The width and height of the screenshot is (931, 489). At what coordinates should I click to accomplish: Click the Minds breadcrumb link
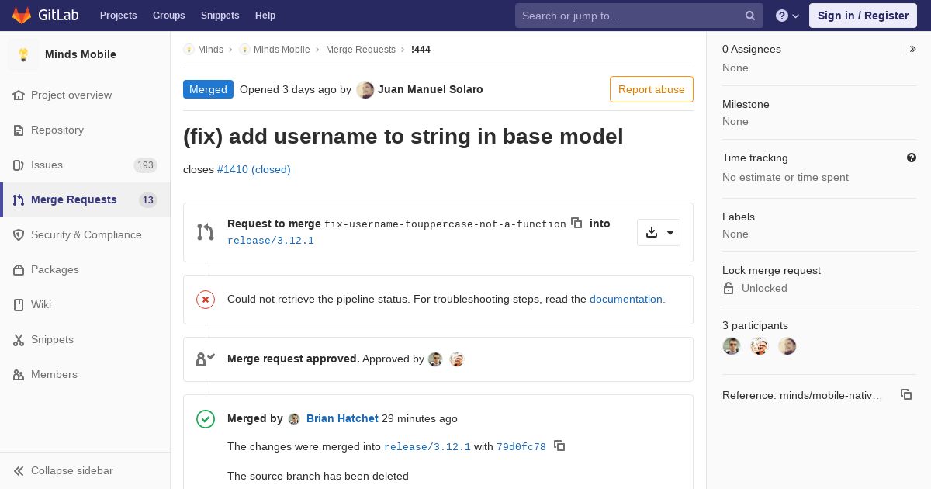point(210,50)
